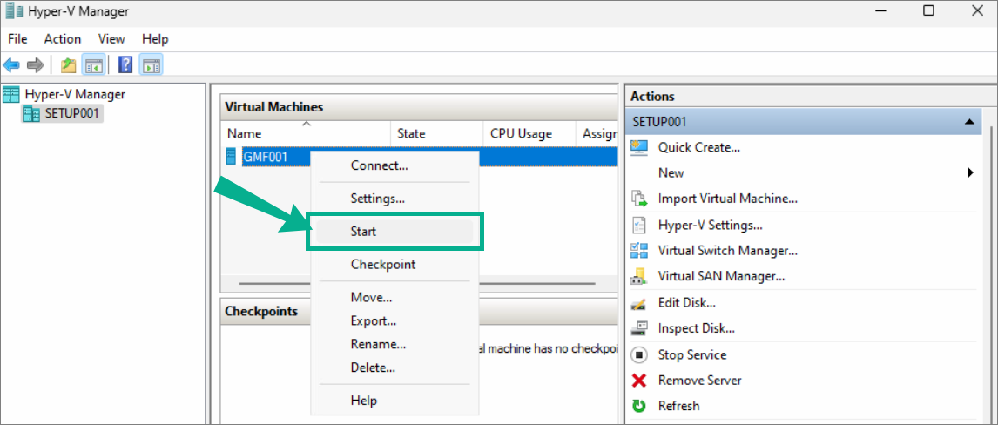998x425 pixels.
Task: Open the Help menu in menu bar
Action: [155, 39]
